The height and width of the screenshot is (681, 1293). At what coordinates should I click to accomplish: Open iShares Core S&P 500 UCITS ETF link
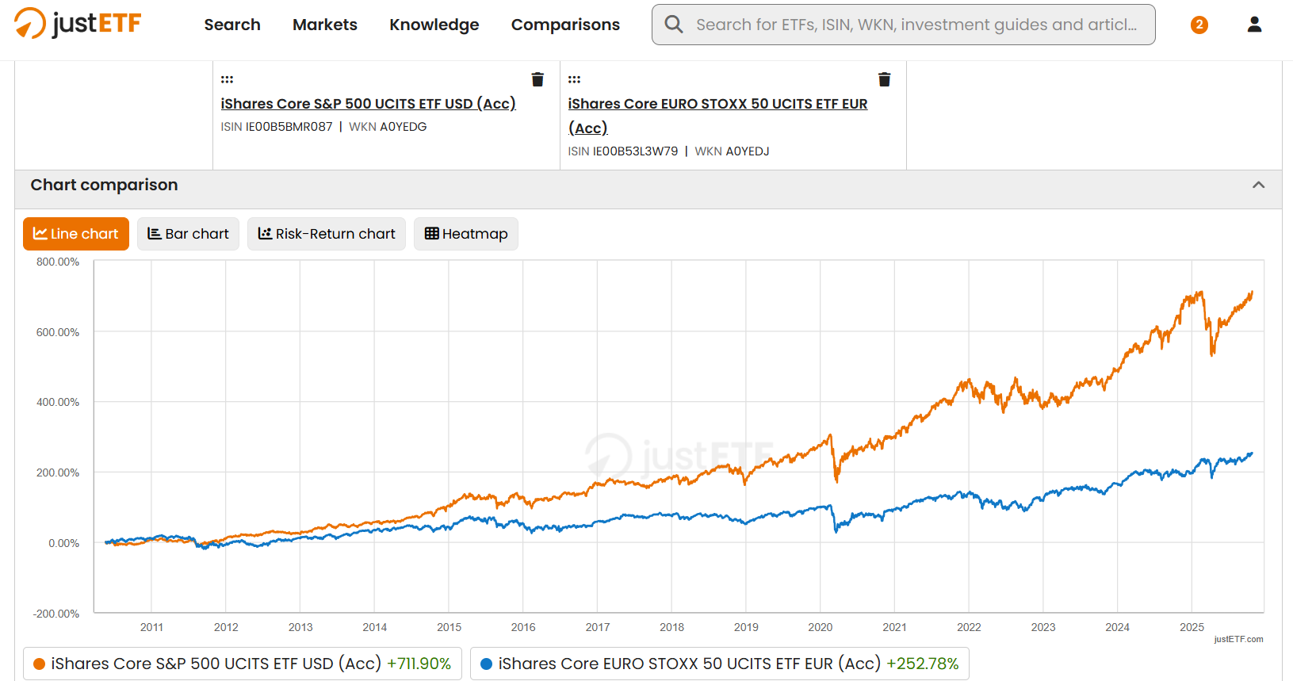368,104
